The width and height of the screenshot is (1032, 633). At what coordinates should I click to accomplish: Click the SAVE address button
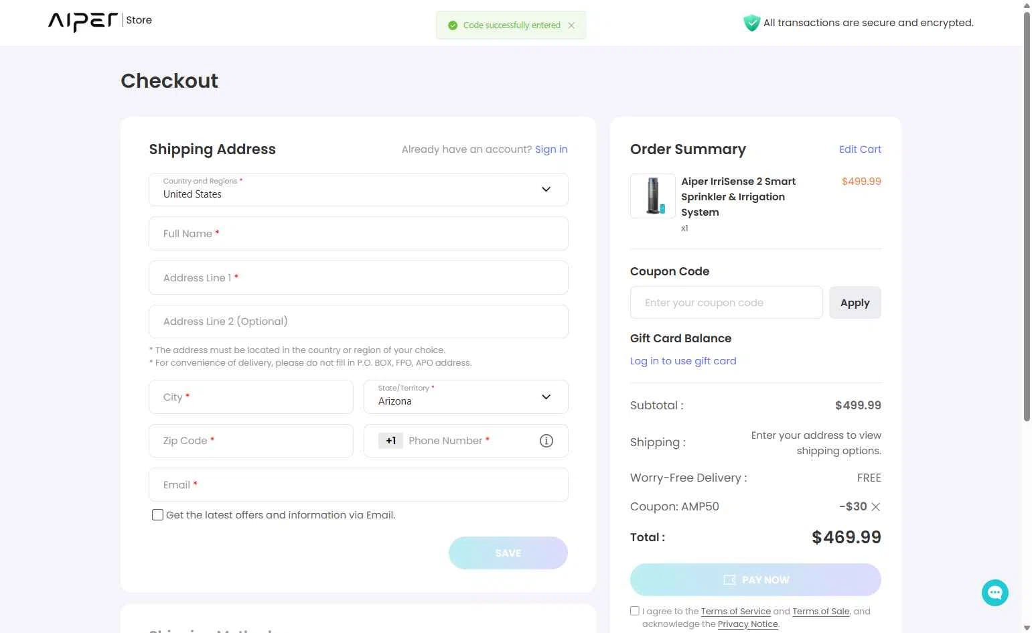[508, 553]
